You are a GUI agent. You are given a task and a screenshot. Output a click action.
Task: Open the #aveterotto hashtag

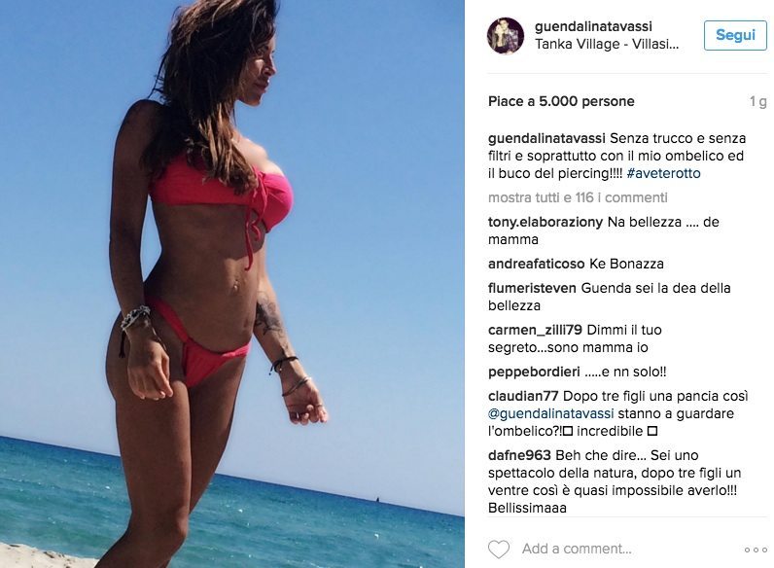point(663,173)
